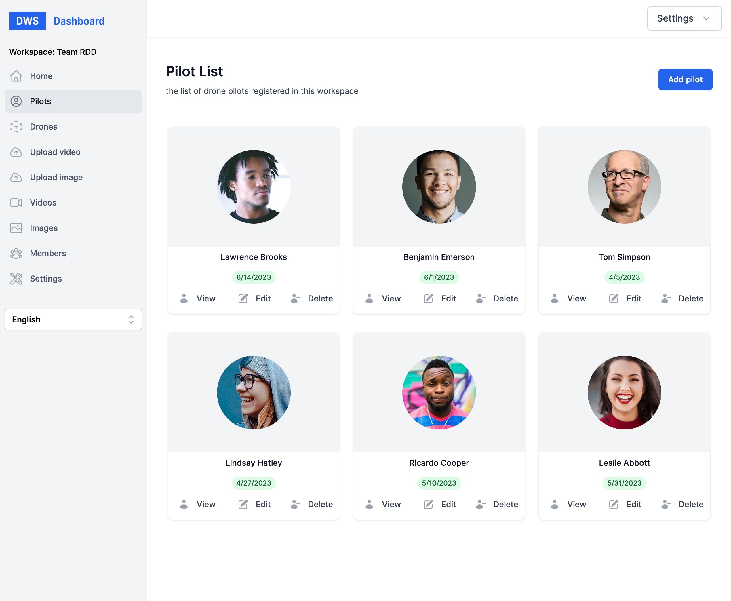Click the Drones icon in sidebar

coord(16,127)
